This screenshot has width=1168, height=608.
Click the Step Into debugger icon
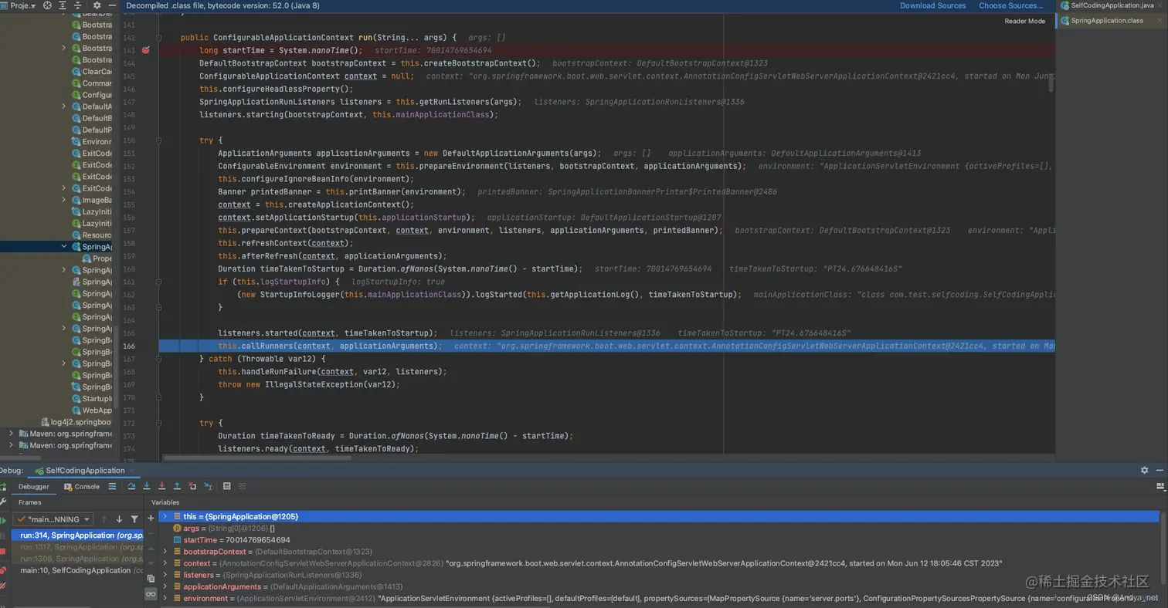147,486
